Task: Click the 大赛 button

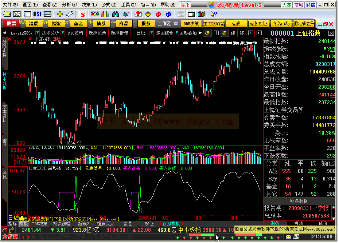Action: click(287, 5)
